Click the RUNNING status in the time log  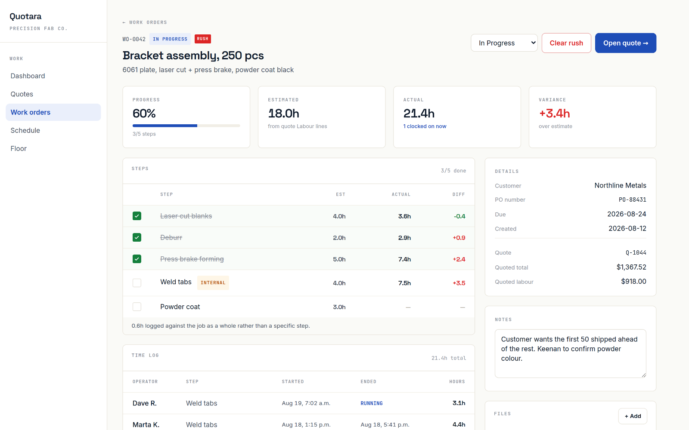click(x=372, y=403)
